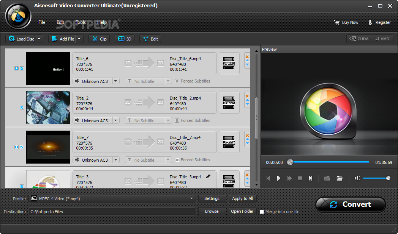This screenshot has height=234, width=398.
Task: Mute the preview with speaker icon
Action: (357, 178)
